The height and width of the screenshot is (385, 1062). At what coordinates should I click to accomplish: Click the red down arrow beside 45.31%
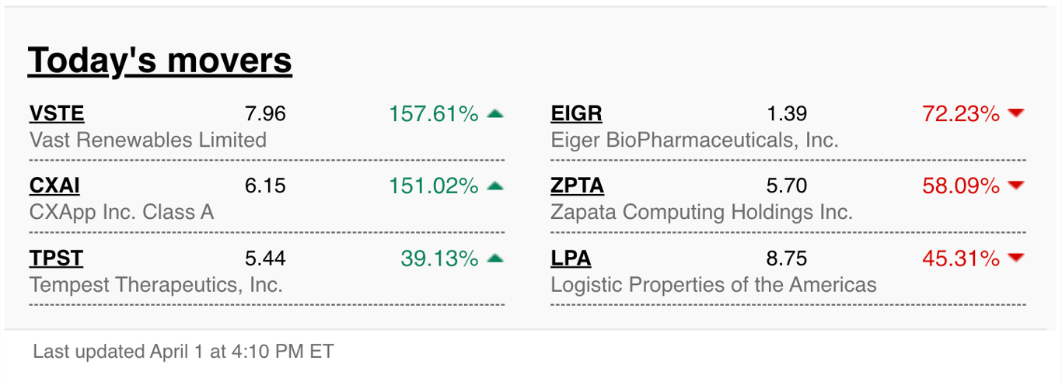point(1016,258)
